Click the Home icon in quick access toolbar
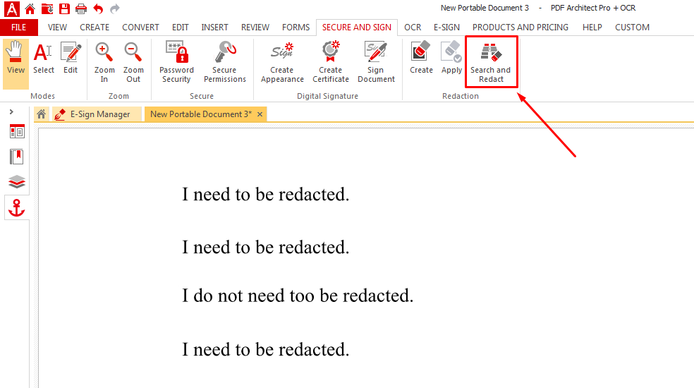Screen dimensions: 694x388 [30, 9]
